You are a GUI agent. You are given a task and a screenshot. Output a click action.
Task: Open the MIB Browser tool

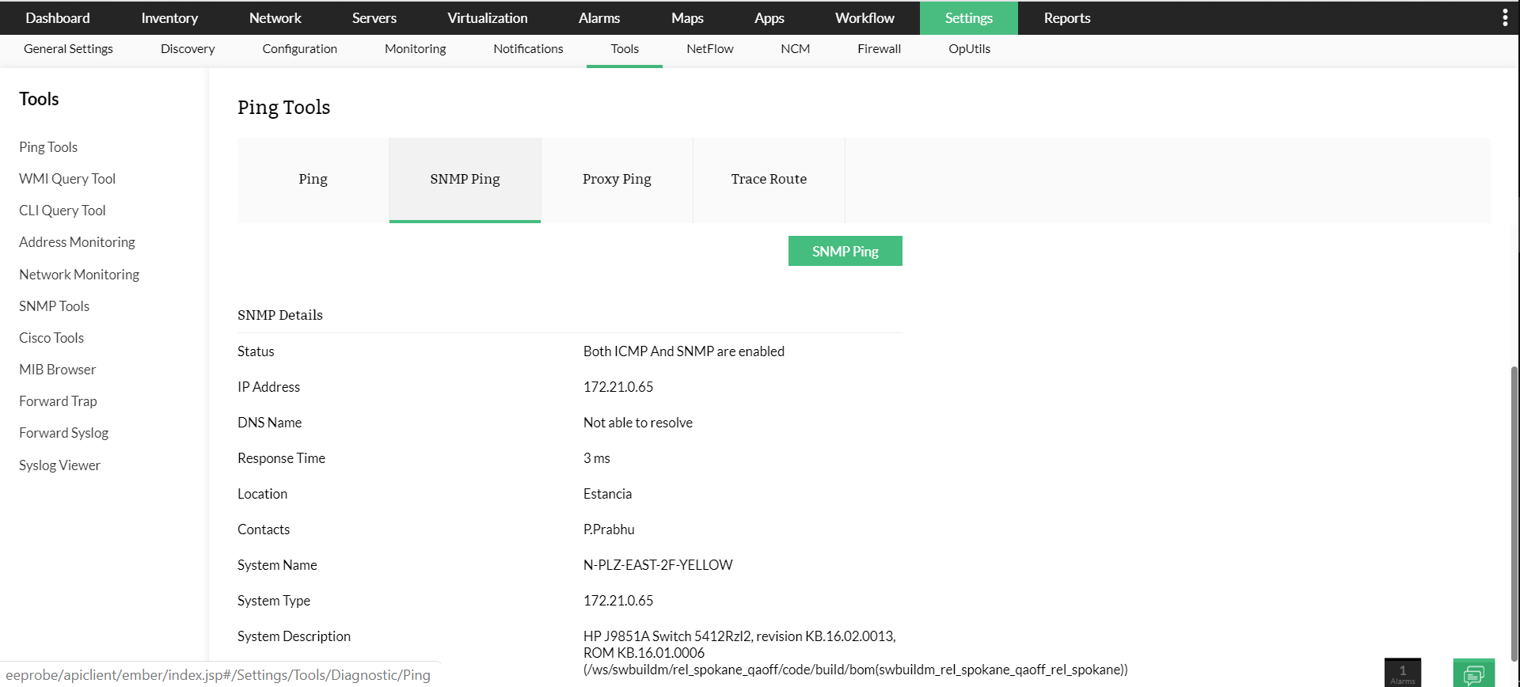[57, 370]
